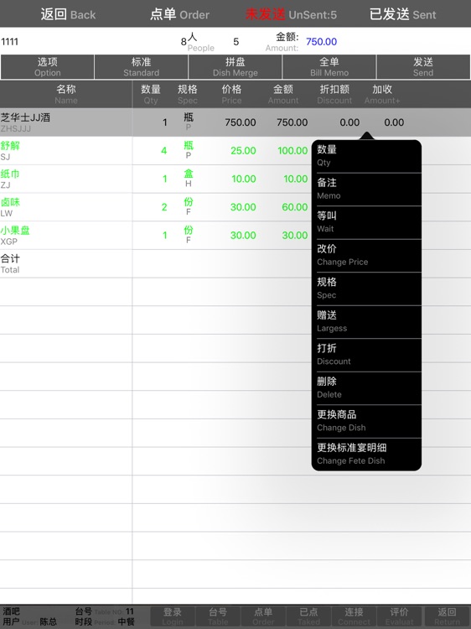The height and width of the screenshot is (629, 471).
Task: Select the 芝华士JJ酒 row
Action: tap(235, 122)
